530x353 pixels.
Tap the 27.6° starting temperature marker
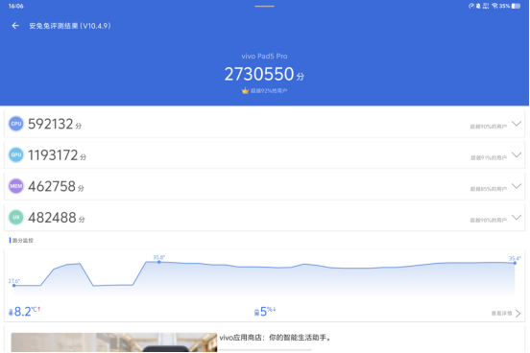tap(13, 285)
